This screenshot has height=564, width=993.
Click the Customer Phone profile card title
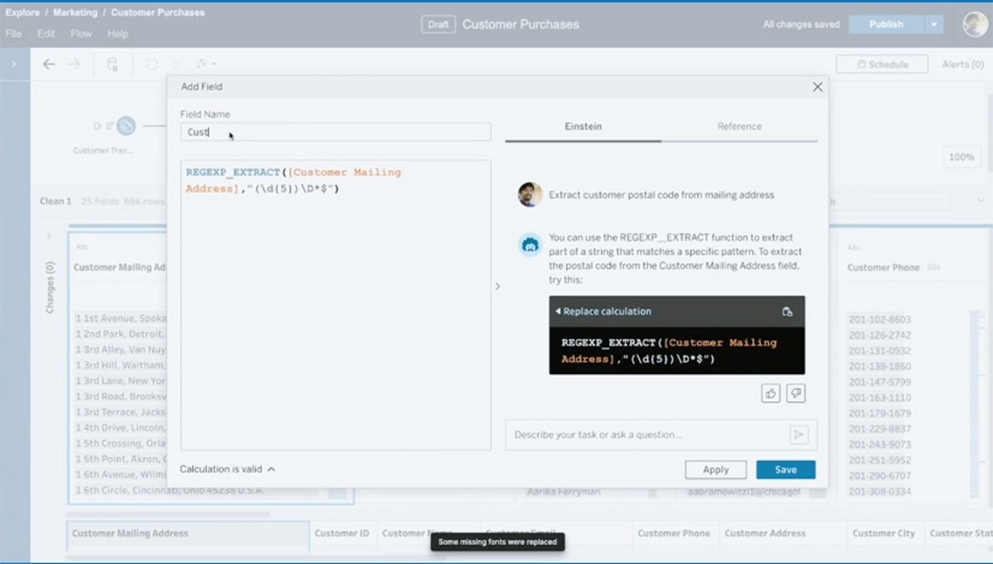(x=883, y=267)
